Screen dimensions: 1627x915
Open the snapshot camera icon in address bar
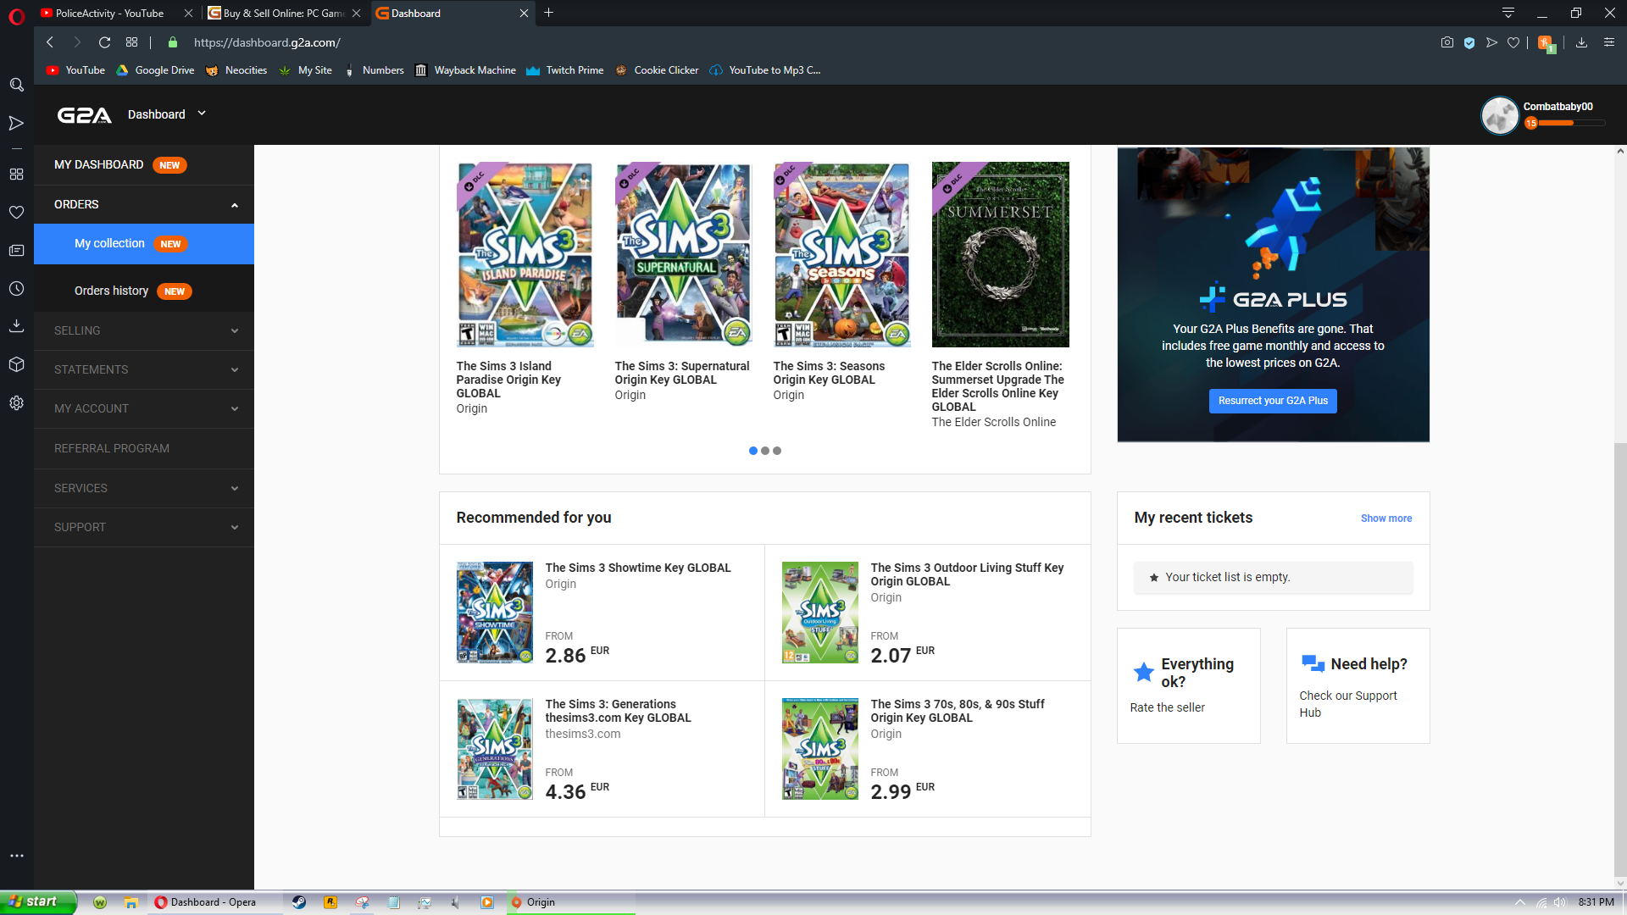[x=1447, y=42]
